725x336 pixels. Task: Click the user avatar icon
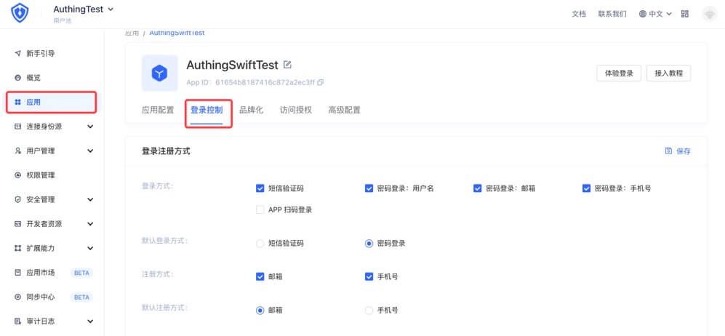(x=709, y=14)
